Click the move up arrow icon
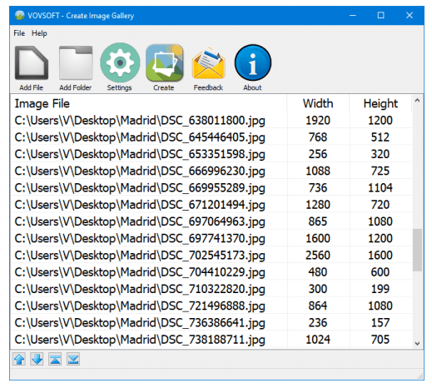Viewport: 432px width, 388px height. (x=19, y=359)
